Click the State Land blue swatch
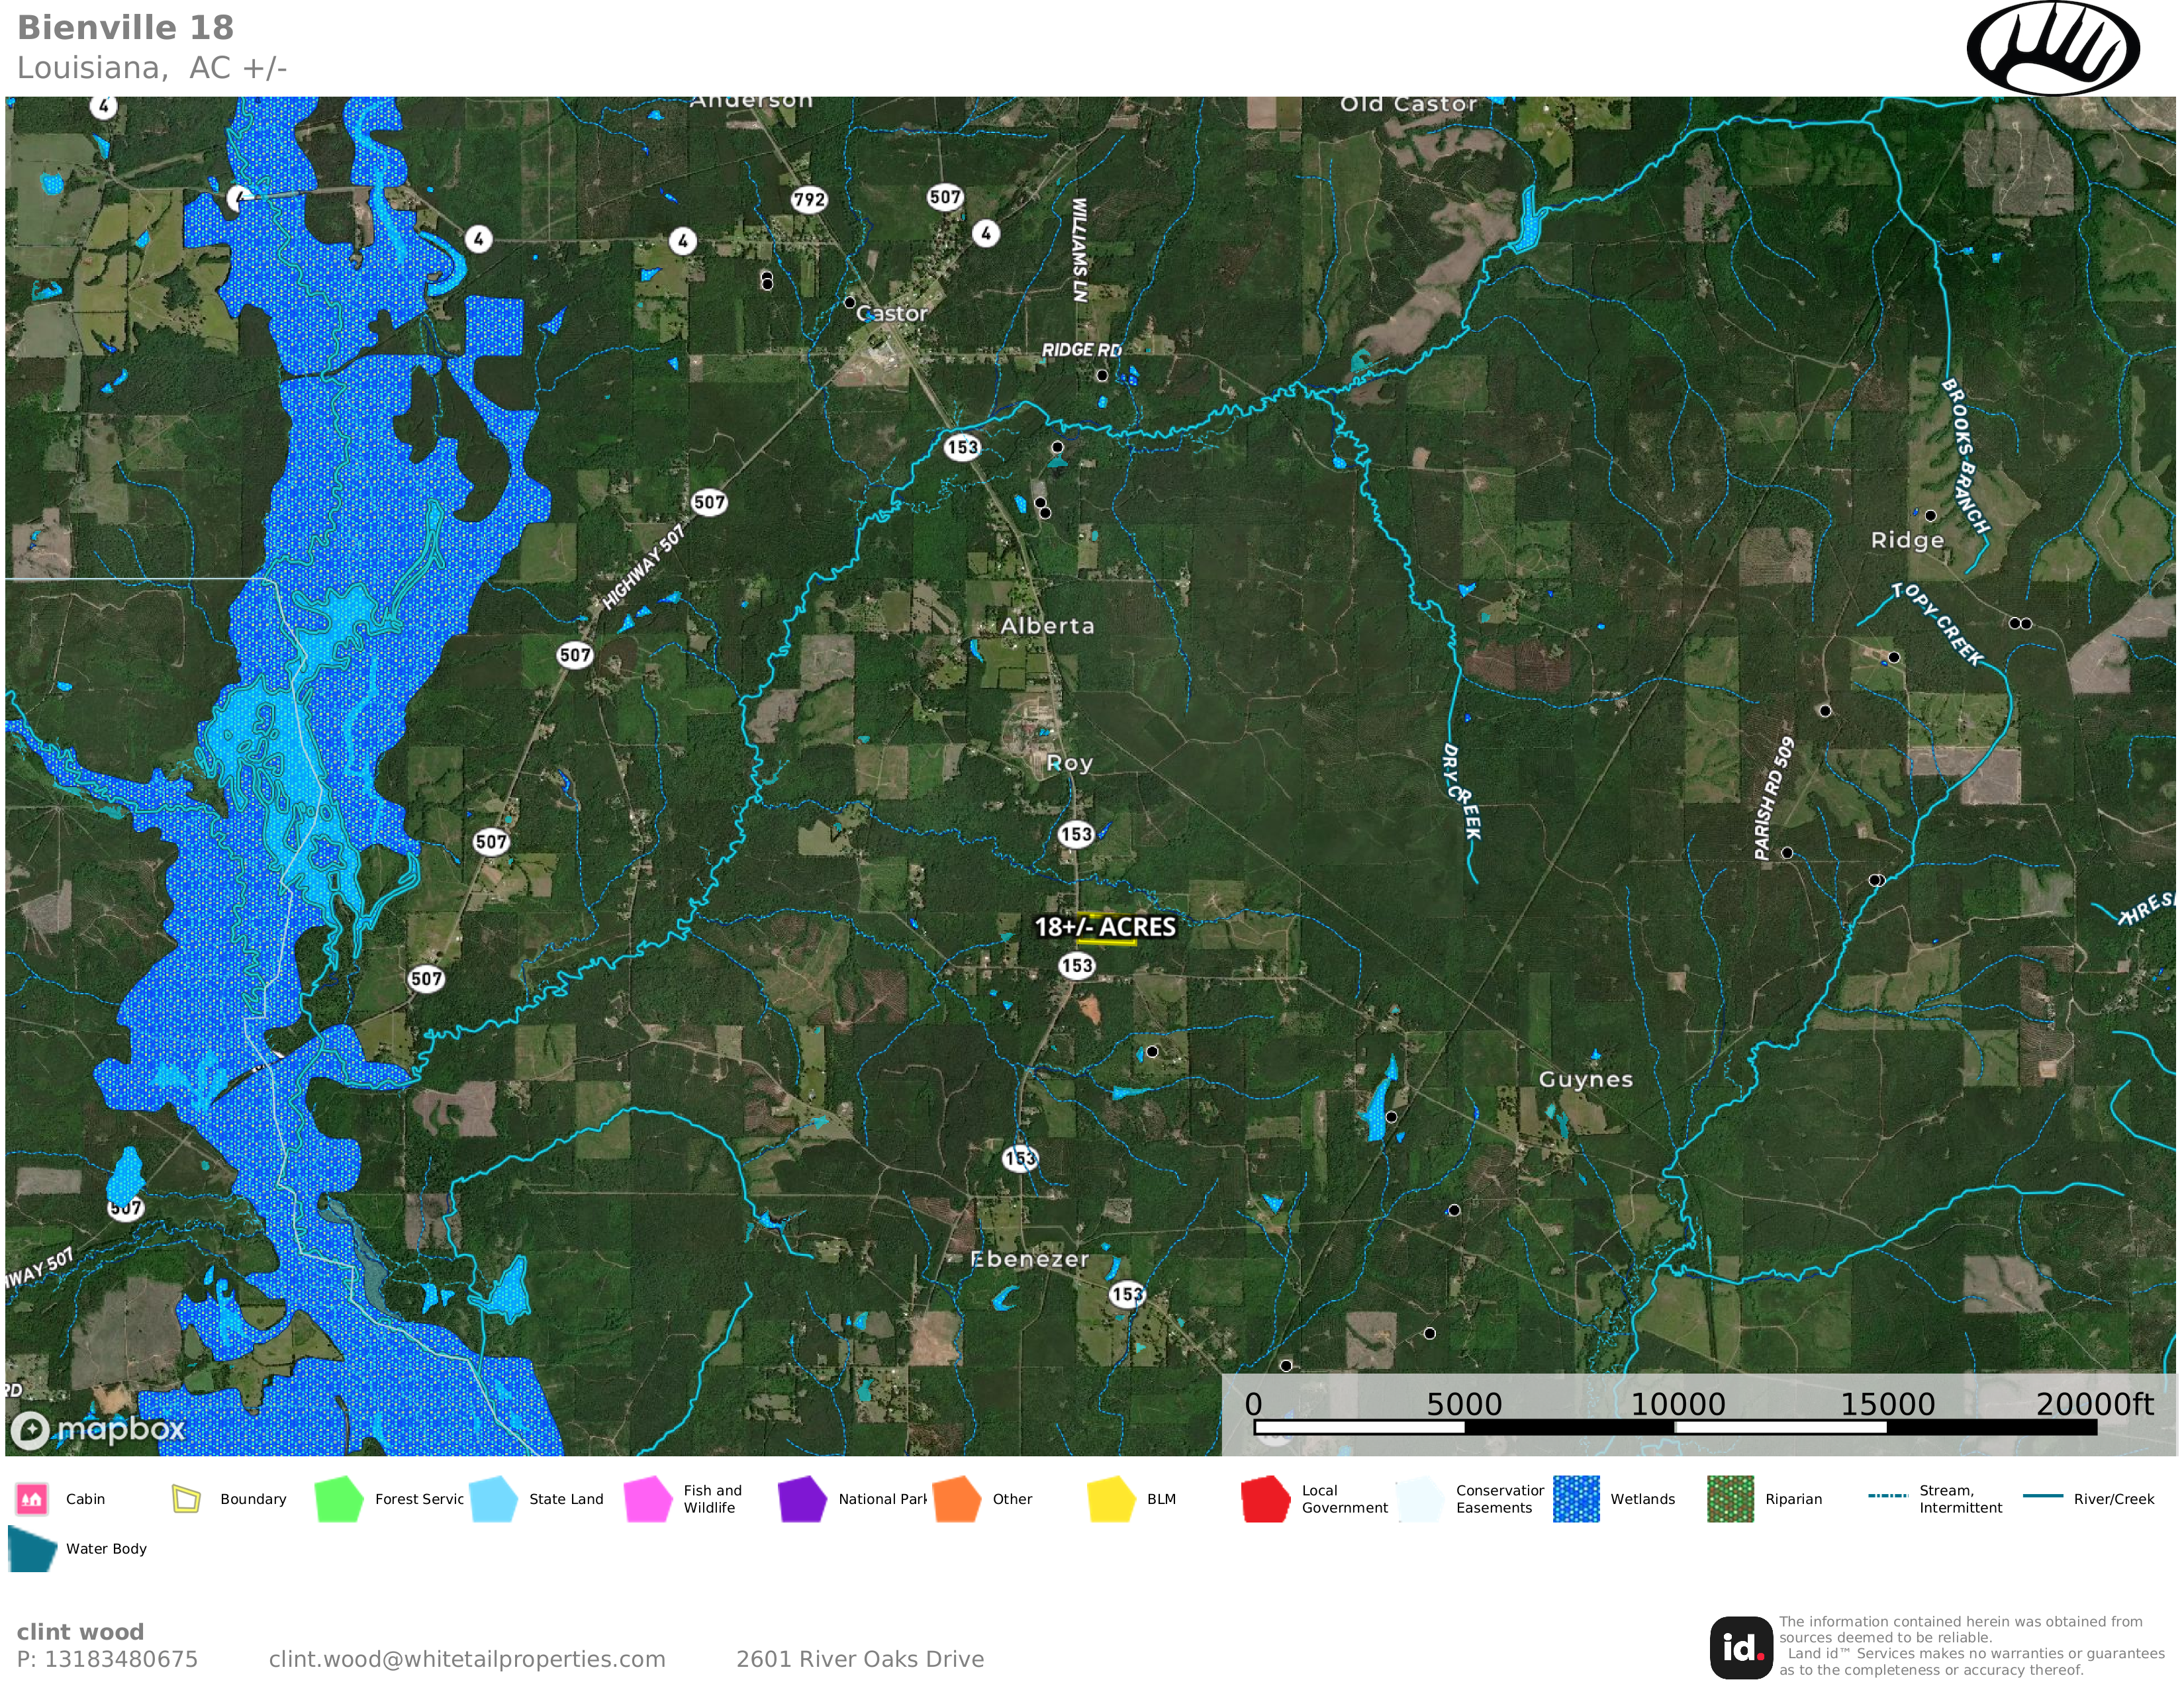 493,1498
